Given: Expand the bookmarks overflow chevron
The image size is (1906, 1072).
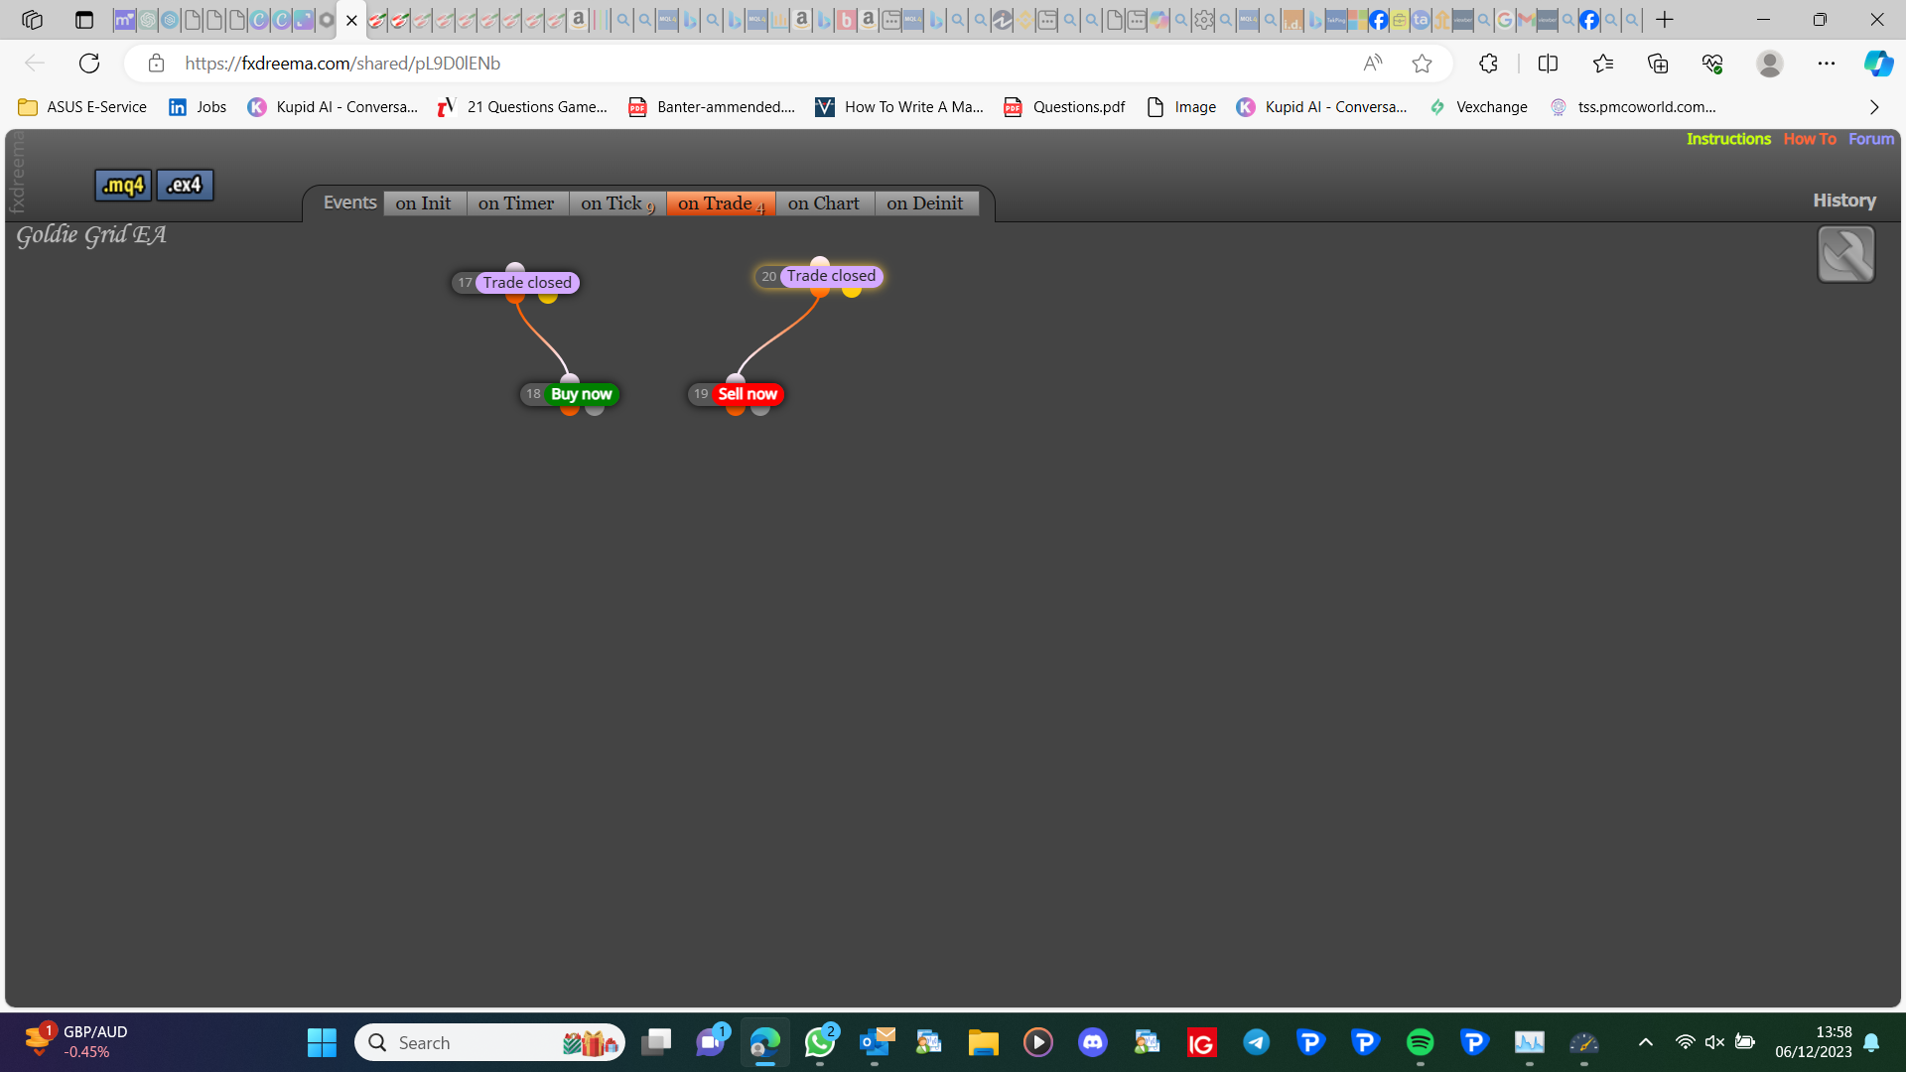Looking at the screenshot, I should (x=1874, y=107).
